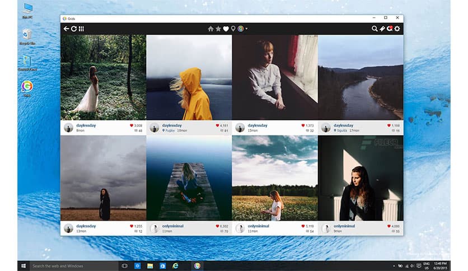This screenshot has height=271, width=468.
Task: Expand the account dropdown arrow
Action: [246, 29]
